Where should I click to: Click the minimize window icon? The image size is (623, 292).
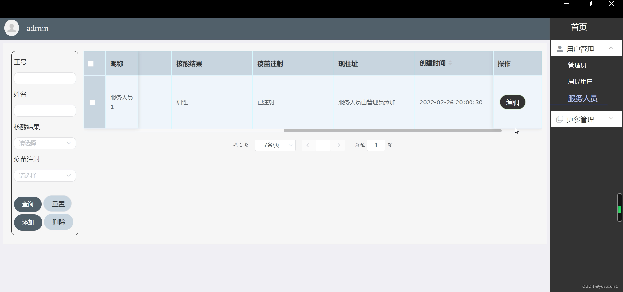pyautogui.click(x=567, y=4)
